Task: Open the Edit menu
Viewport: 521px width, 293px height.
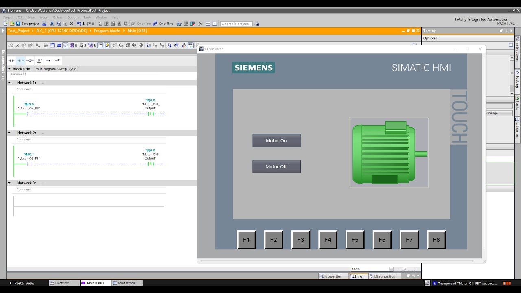Action: pyautogui.click(x=21, y=17)
